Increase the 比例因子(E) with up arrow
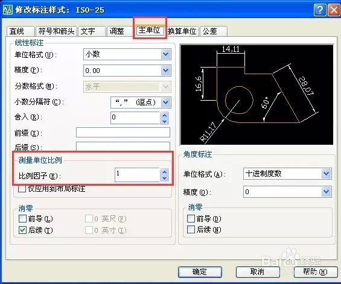The height and width of the screenshot is (284, 341). (165, 172)
